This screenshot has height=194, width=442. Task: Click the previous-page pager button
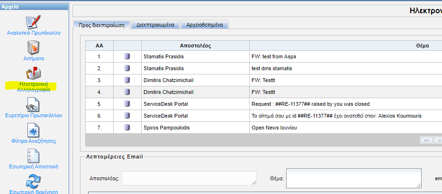point(439,140)
